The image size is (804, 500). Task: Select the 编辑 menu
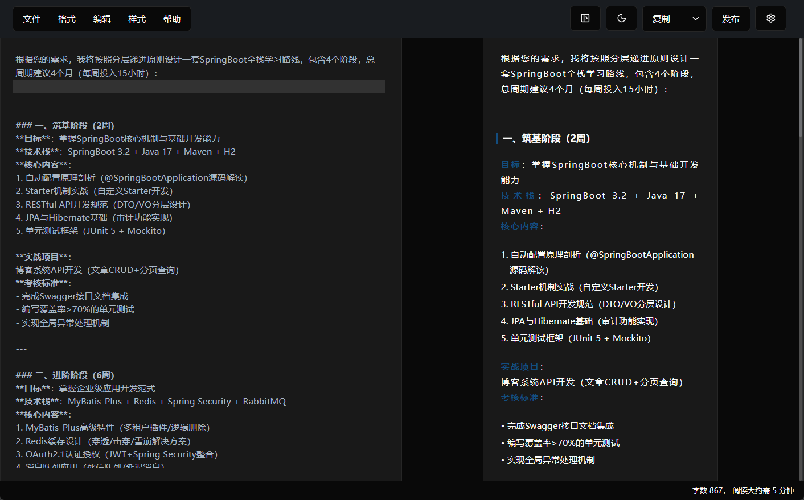click(x=102, y=19)
